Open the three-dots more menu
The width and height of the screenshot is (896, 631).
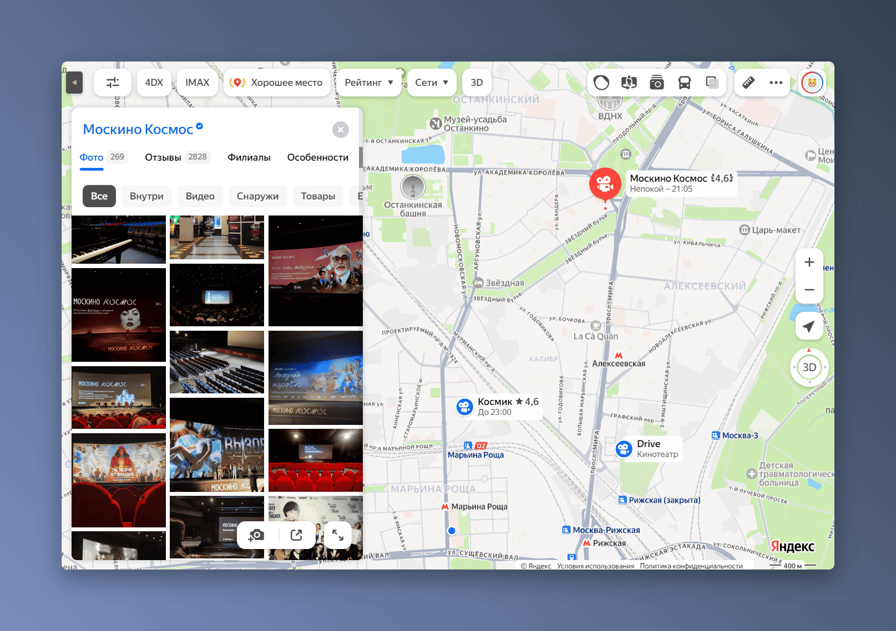(776, 83)
